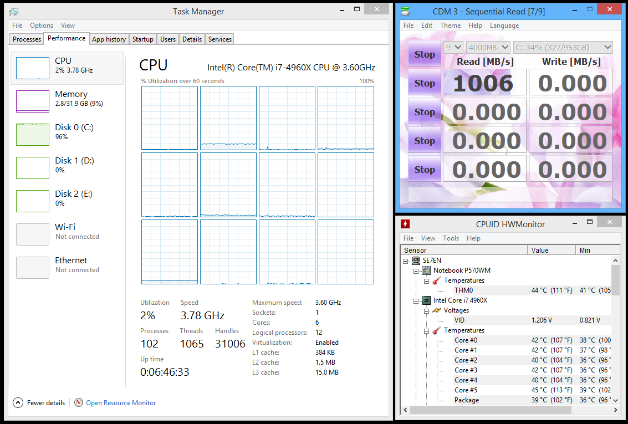Click the sequential read result 1006

coord(484,83)
